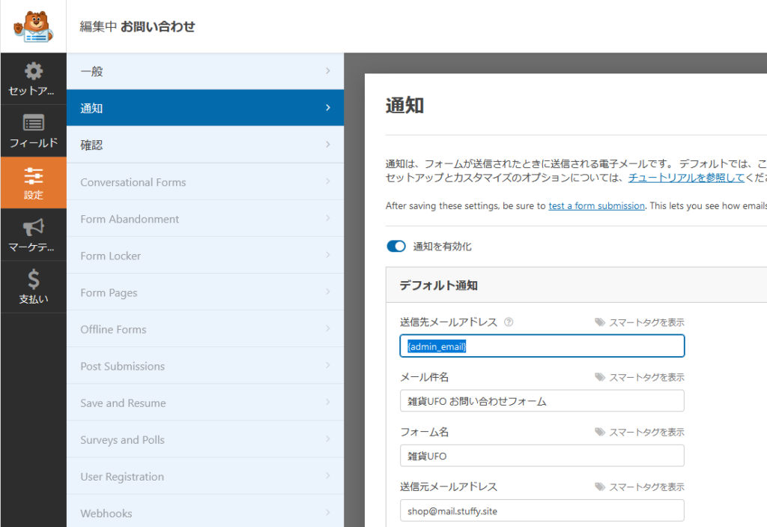Click the WPForms bear mascot logo
Screen dimensions: 767x527
click(33, 26)
